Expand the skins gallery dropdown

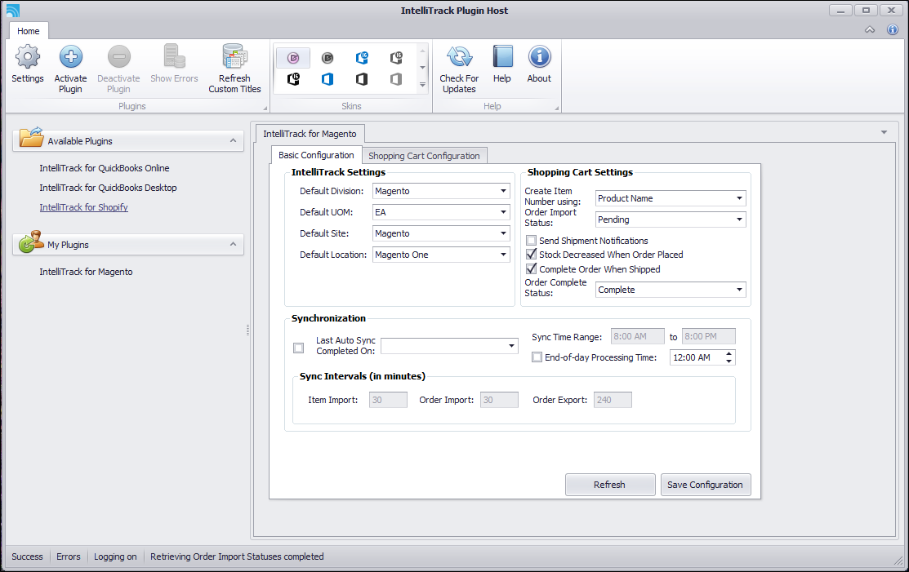coord(422,85)
